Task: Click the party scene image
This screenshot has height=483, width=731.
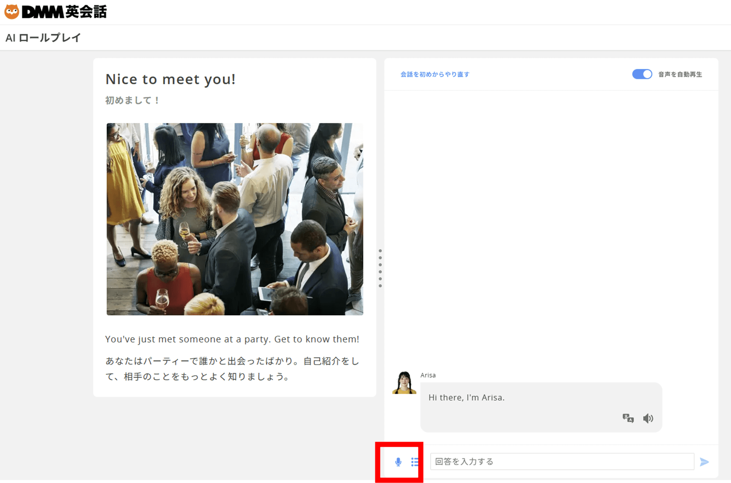Action: tap(235, 219)
